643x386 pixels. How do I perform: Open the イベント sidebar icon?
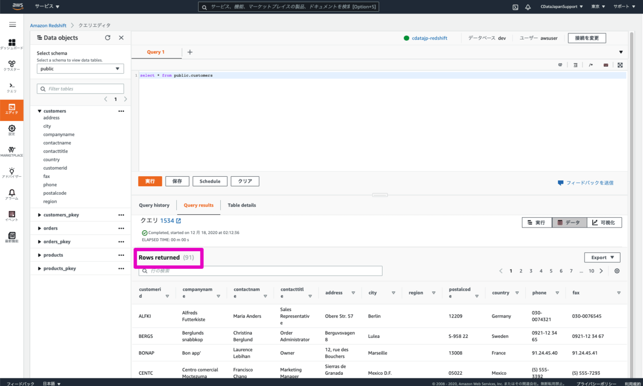point(12,216)
